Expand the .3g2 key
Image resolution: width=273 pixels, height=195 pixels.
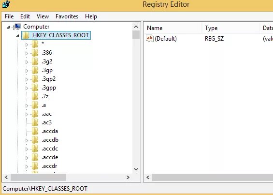pyautogui.click(x=27, y=62)
